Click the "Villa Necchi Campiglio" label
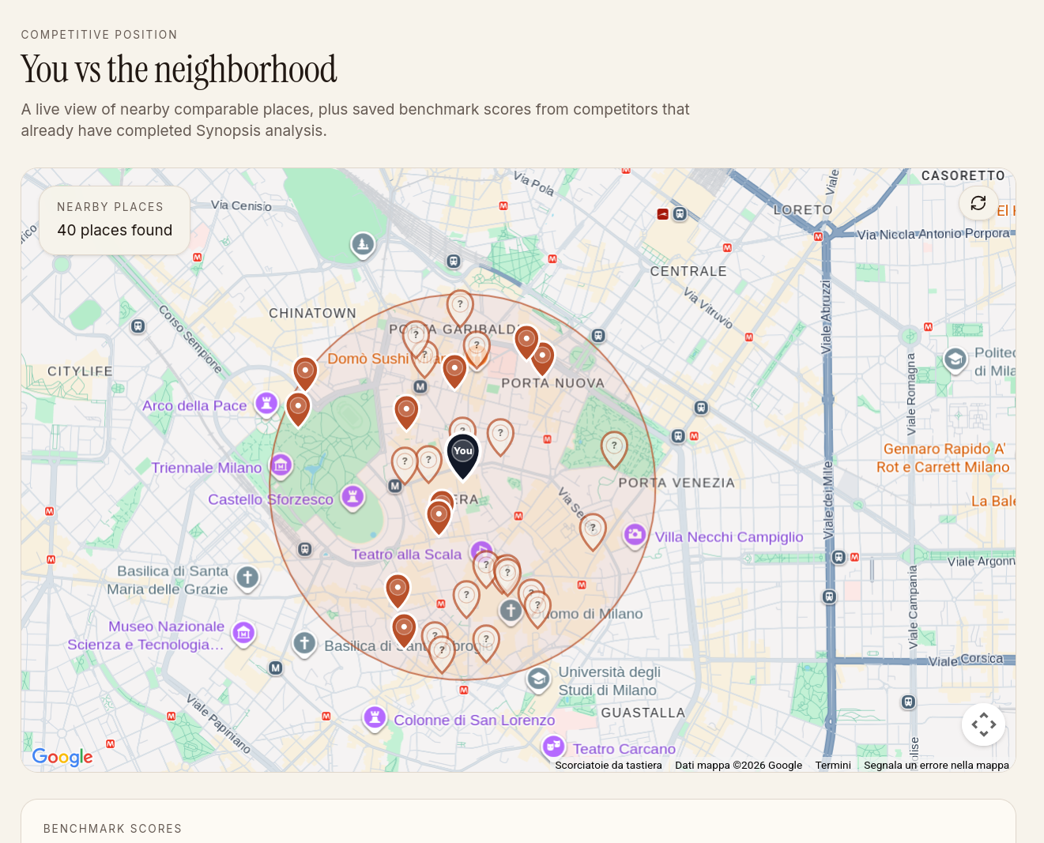This screenshot has height=843, width=1044. click(729, 537)
